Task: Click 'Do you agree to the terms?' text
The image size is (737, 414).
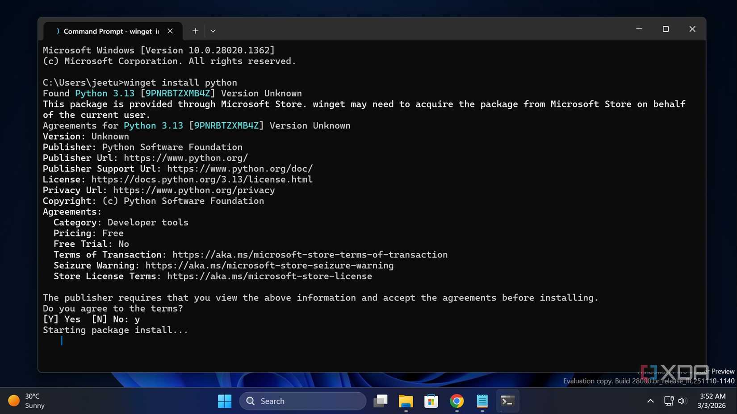Action: point(113,309)
